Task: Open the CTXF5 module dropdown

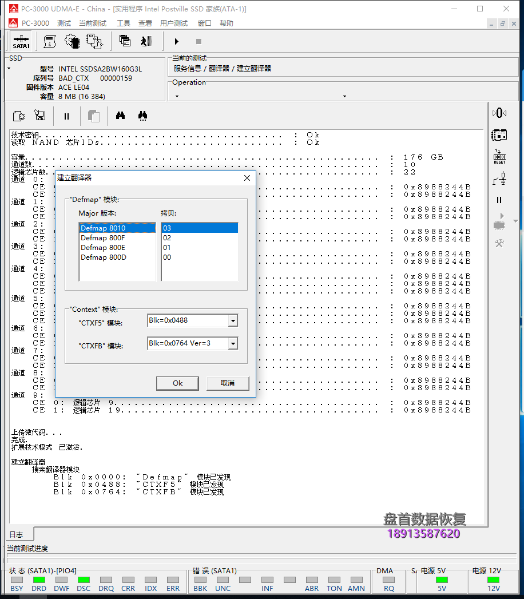Action: point(233,320)
